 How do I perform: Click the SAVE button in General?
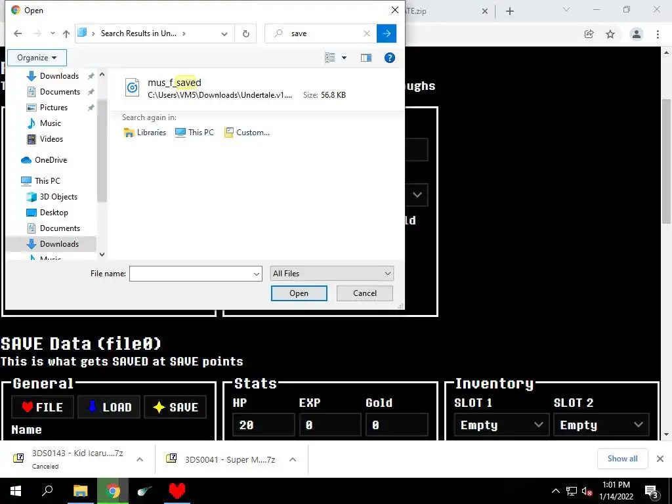tap(175, 407)
